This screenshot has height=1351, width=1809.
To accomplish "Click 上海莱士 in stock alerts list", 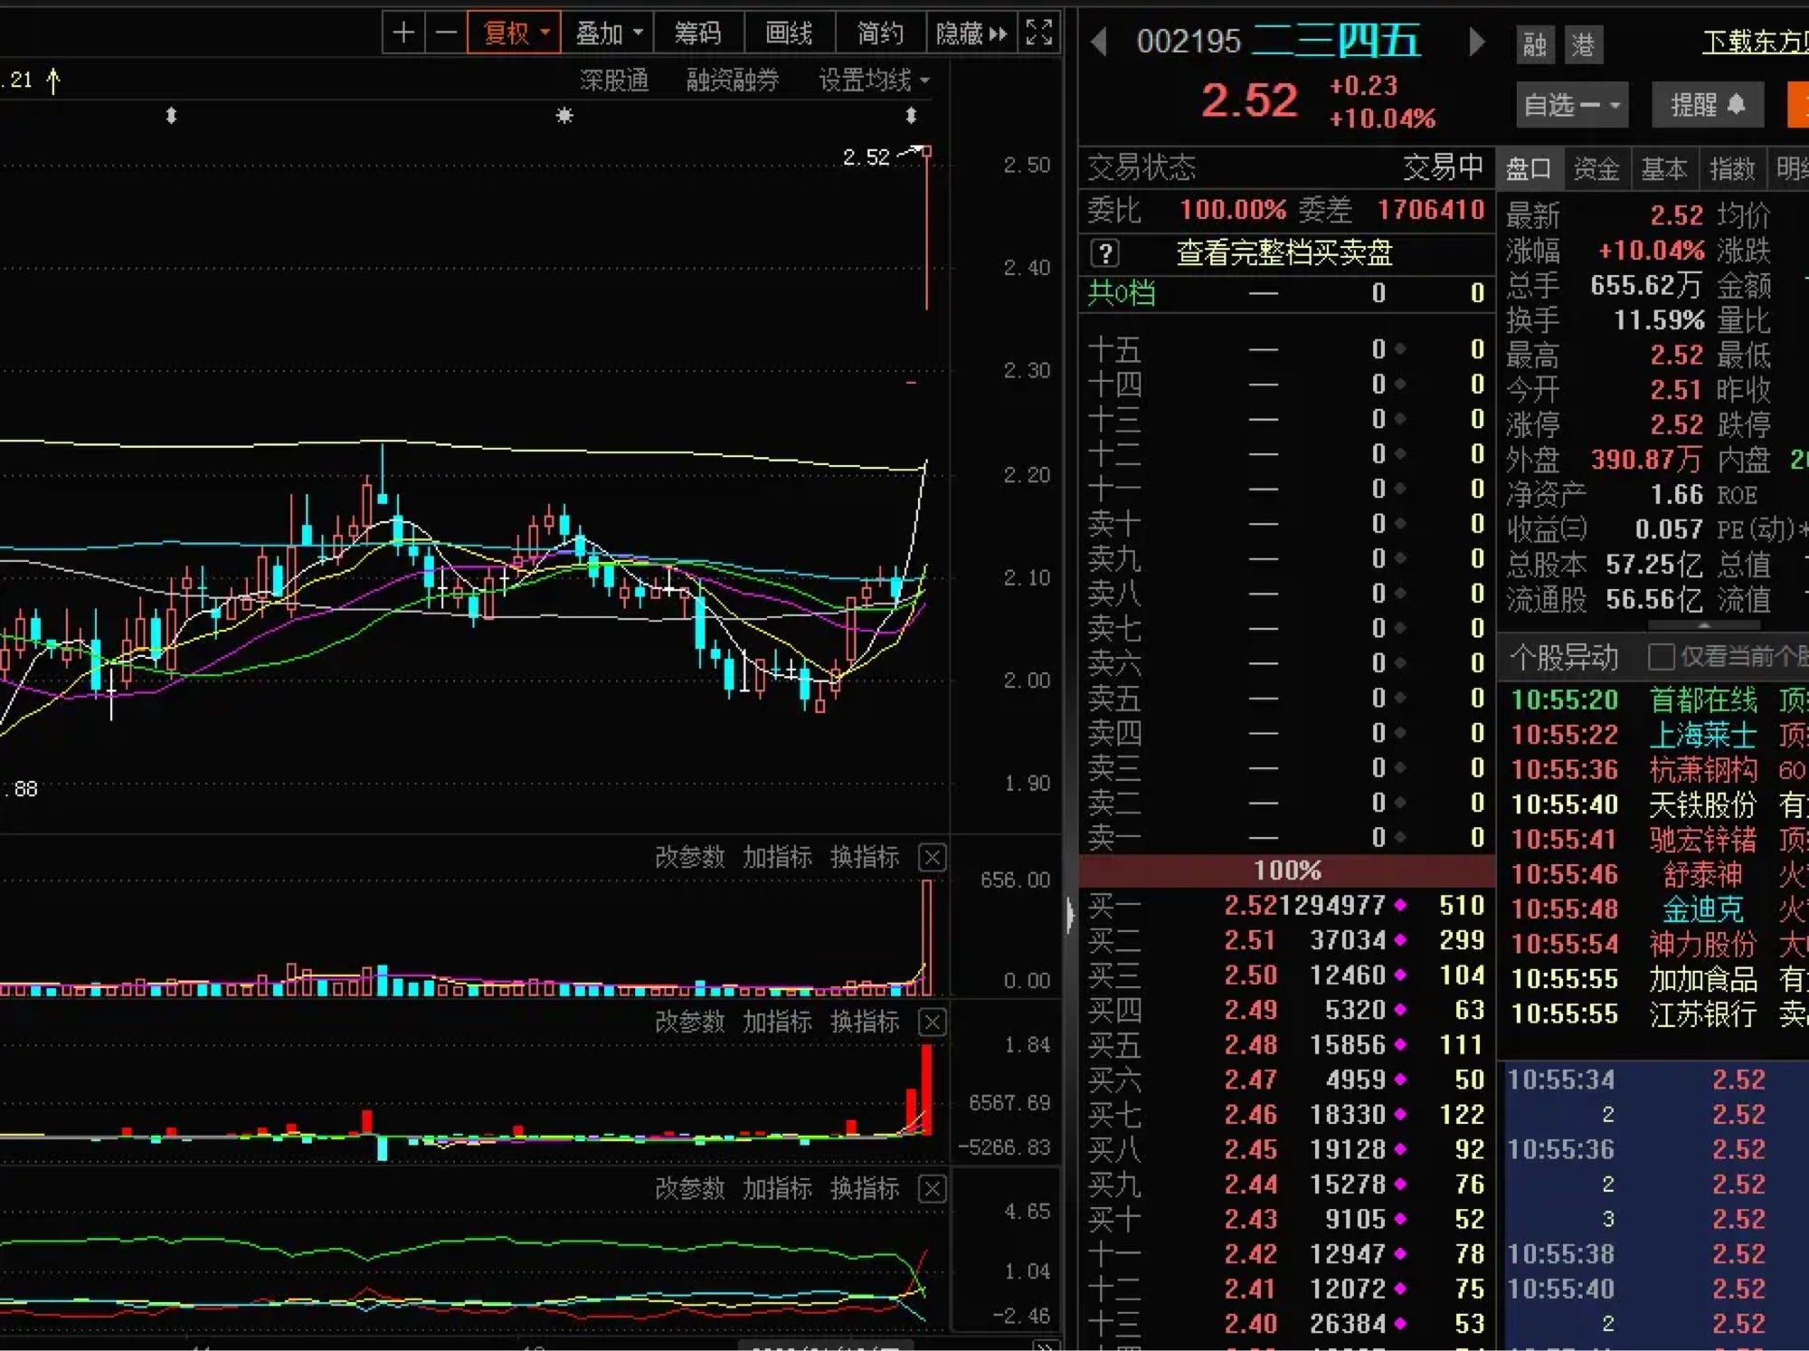I will 1703,735.
